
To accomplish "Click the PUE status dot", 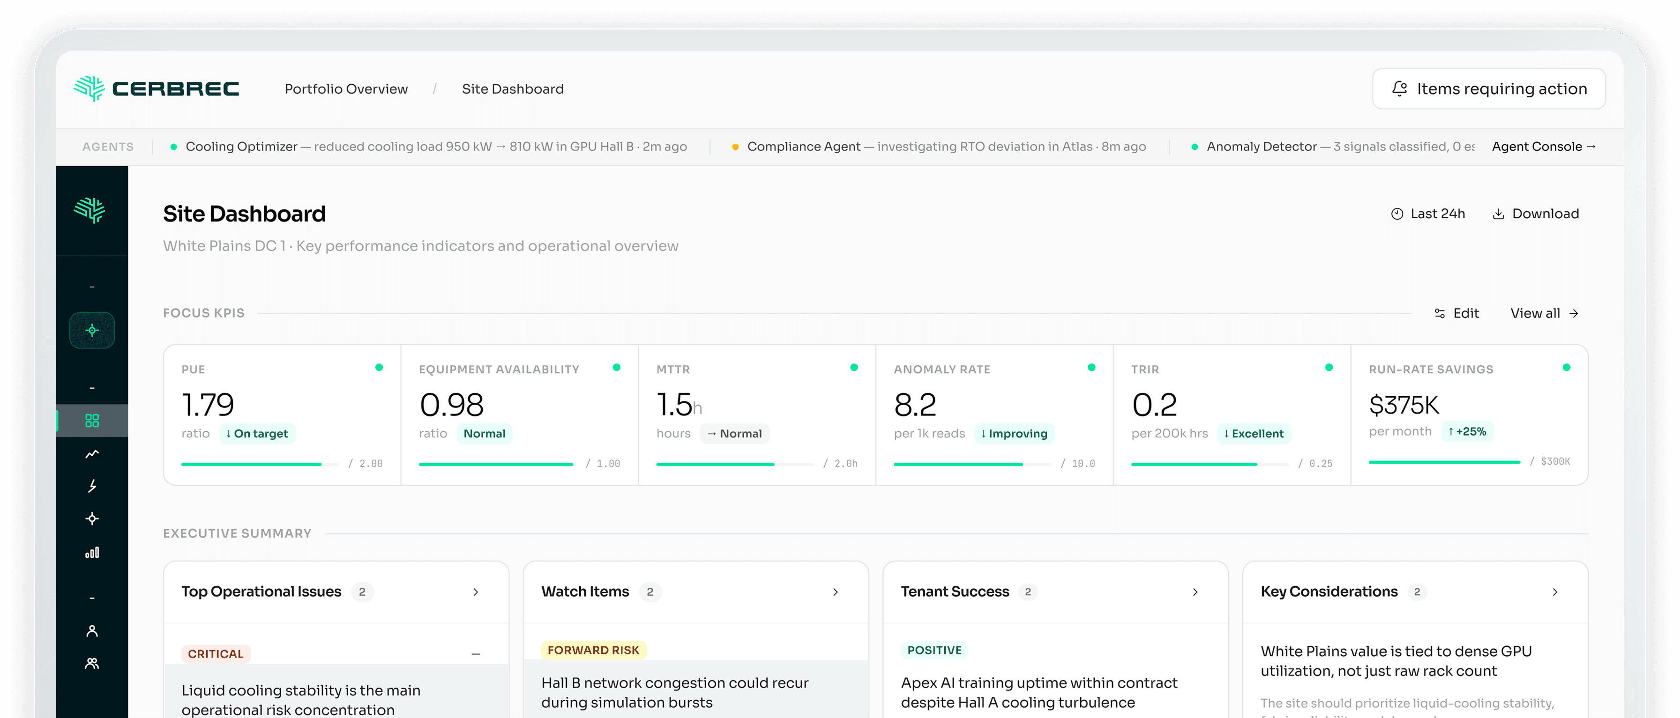I will [x=379, y=368].
